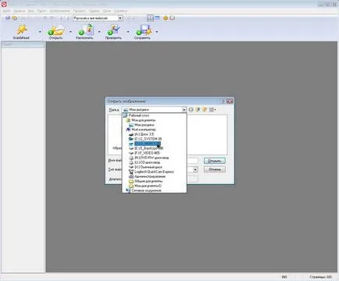Select Рабочий стол in folder list
The height and width of the screenshot is (281, 339).
[x=138, y=116]
